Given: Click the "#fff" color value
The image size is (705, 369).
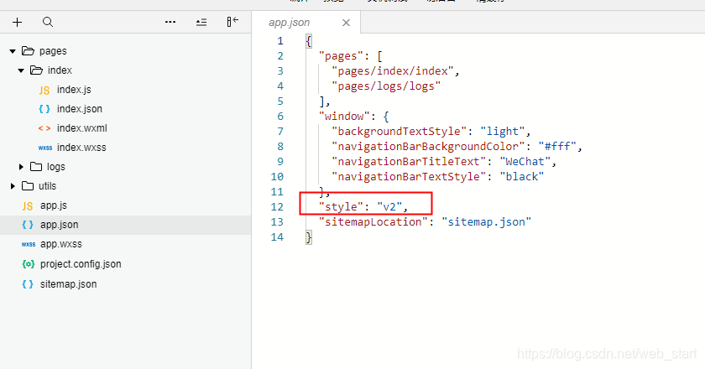Looking at the screenshot, I should (x=557, y=147).
